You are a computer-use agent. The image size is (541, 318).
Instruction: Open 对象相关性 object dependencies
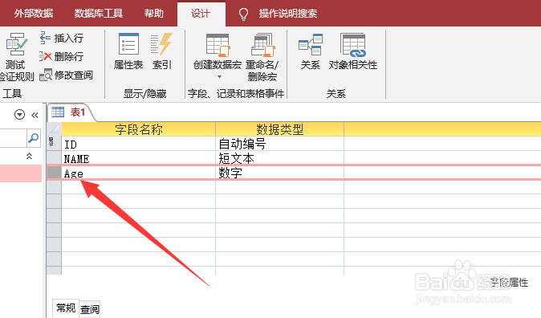[352, 51]
